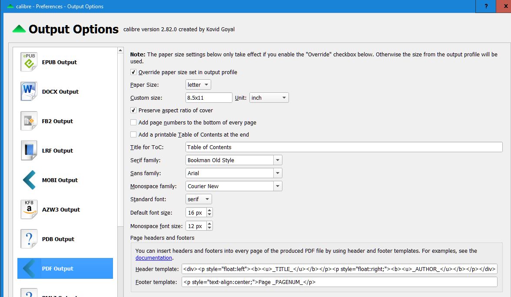Click the green calibre logo beside Output Options
This screenshot has height=297, width=511.
pos(19,29)
